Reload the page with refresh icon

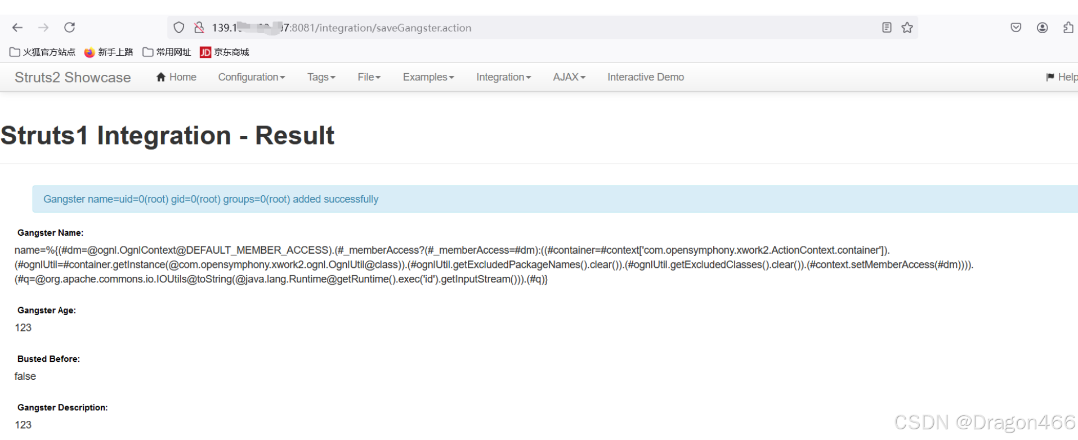click(x=69, y=28)
